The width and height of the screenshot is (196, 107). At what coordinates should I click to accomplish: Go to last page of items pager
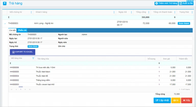click(x=30, y=89)
